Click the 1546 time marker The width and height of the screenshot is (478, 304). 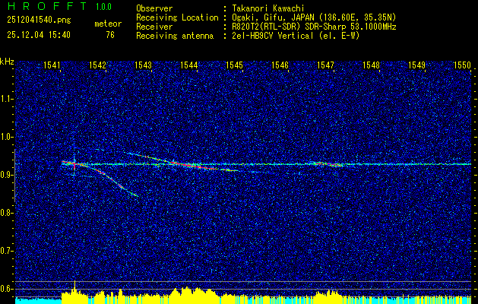click(x=280, y=65)
